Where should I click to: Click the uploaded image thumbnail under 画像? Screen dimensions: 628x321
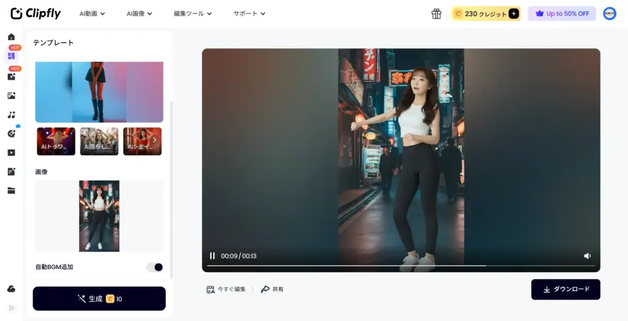(99, 216)
